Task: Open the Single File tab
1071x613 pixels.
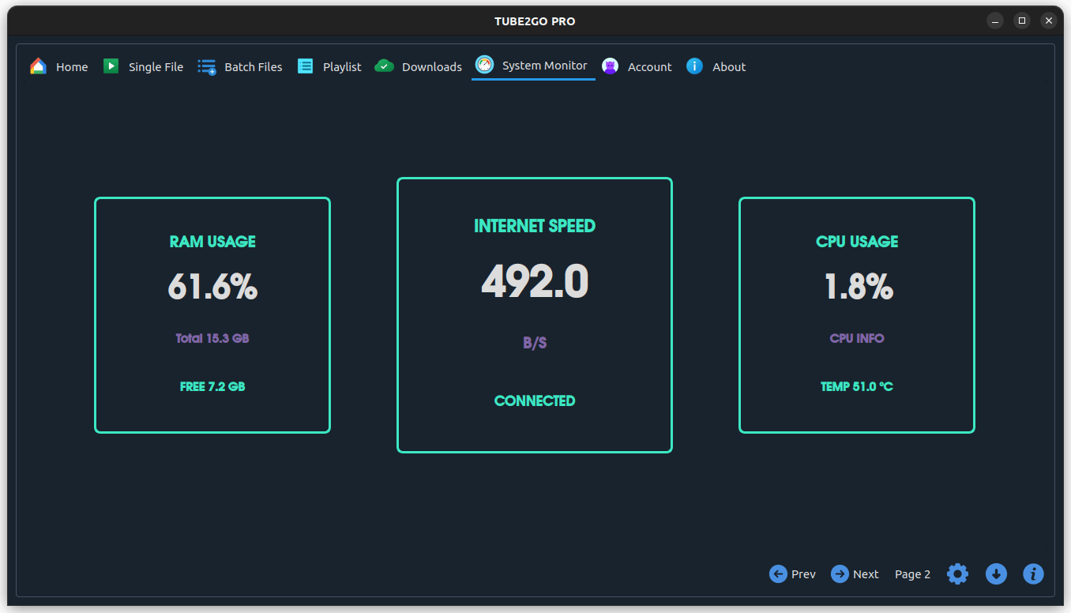Action: point(143,66)
